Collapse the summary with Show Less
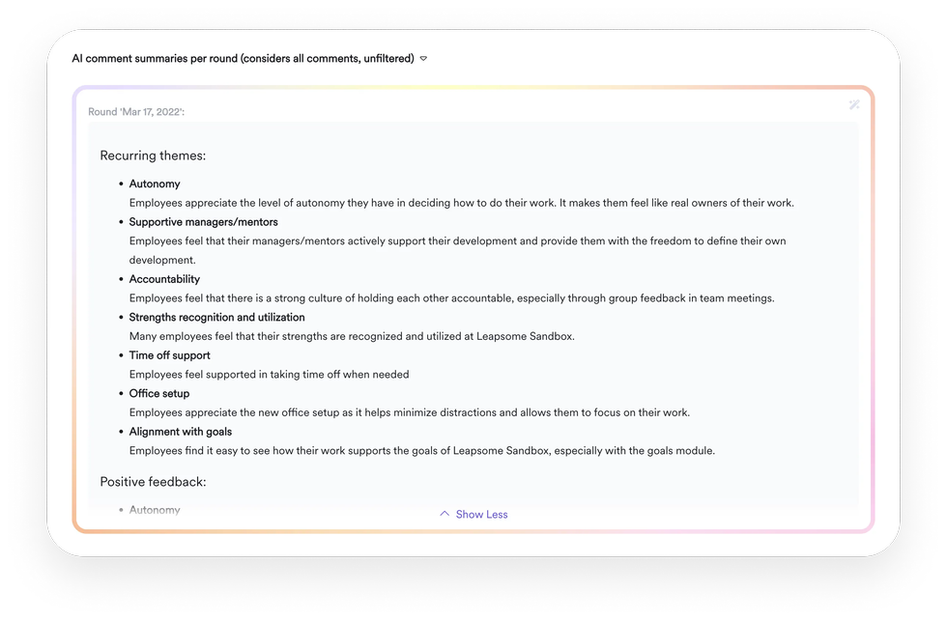The width and height of the screenshot is (947, 621). tap(480, 515)
